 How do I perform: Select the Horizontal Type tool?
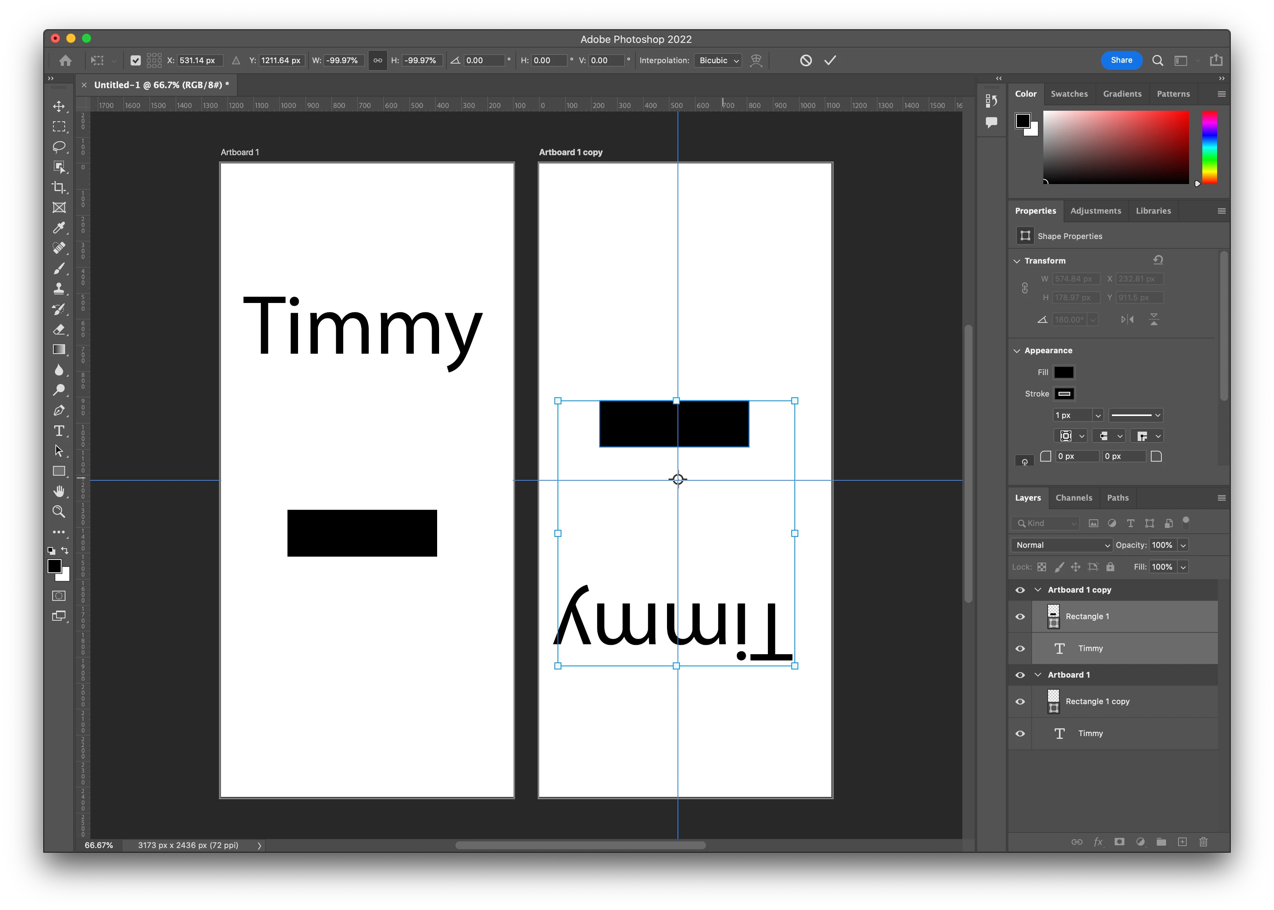click(59, 431)
